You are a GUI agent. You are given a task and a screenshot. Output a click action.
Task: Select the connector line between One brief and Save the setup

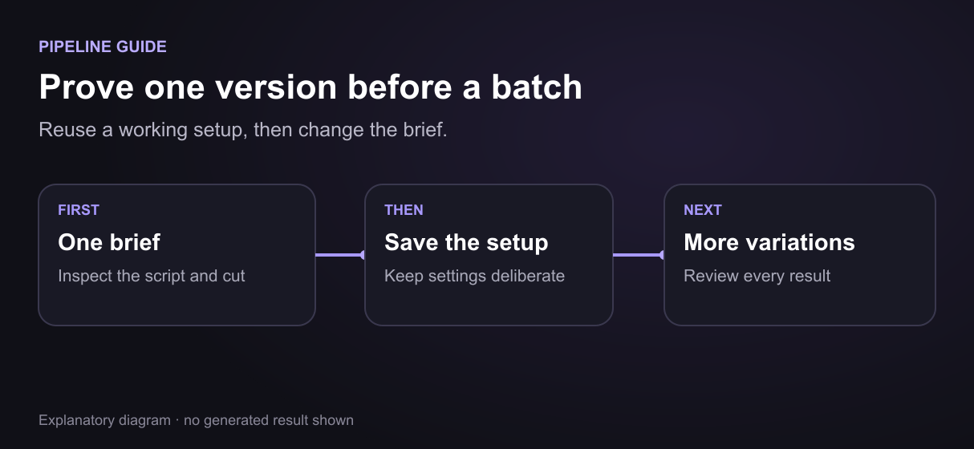tap(339, 255)
